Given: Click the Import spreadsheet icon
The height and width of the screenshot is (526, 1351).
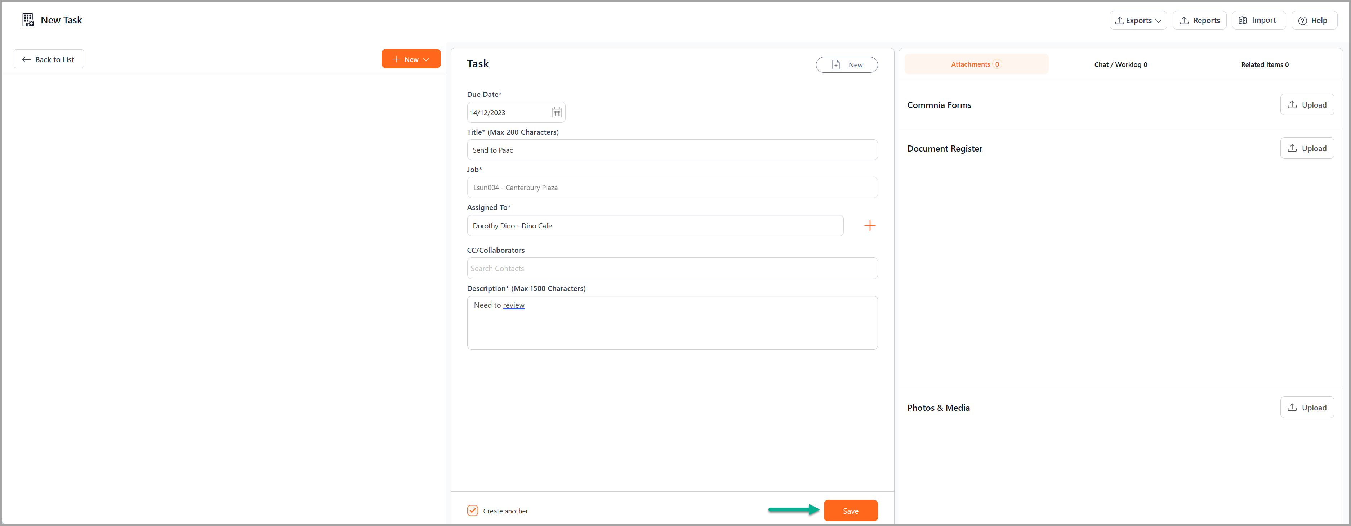Looking at the screenshot, I should click(x=1243, y=21).
